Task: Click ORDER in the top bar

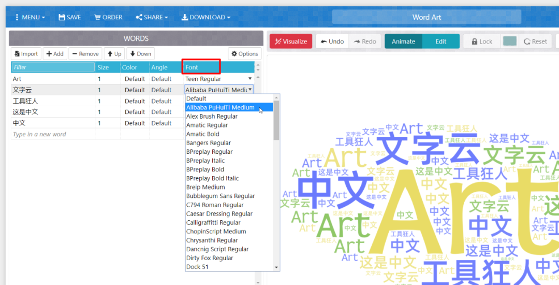Action: (108, 17)
